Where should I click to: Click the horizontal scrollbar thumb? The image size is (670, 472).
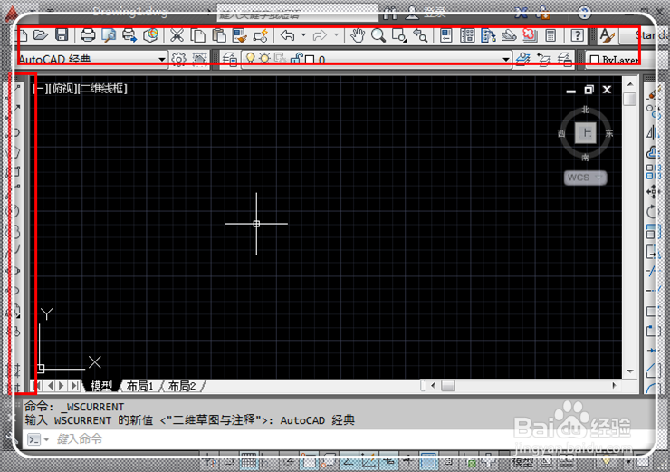tap(448, 386)
